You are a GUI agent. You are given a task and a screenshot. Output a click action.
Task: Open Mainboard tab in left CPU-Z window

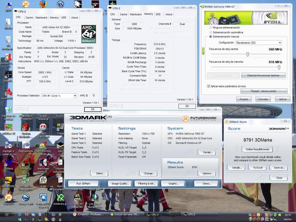(x=41, y=18)
